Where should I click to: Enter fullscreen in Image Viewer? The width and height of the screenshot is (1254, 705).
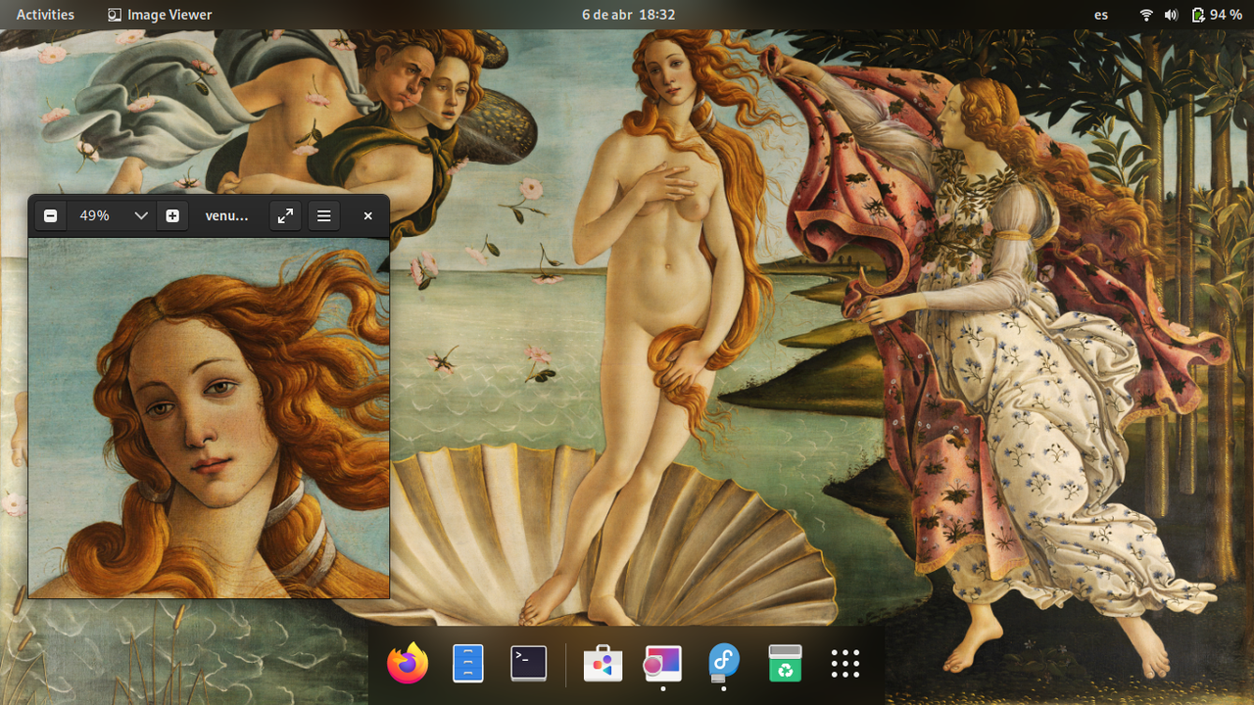(x=285, y=215)
